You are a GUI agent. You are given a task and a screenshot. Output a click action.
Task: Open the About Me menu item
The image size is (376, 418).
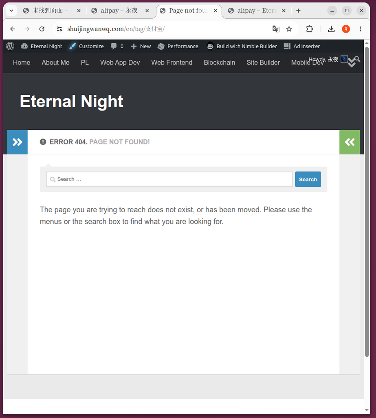(x=56, y=62)
